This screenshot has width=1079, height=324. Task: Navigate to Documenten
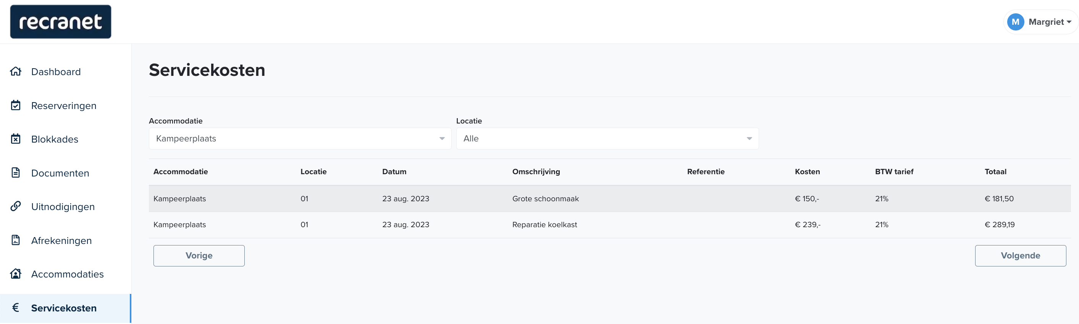pos(65,173)
